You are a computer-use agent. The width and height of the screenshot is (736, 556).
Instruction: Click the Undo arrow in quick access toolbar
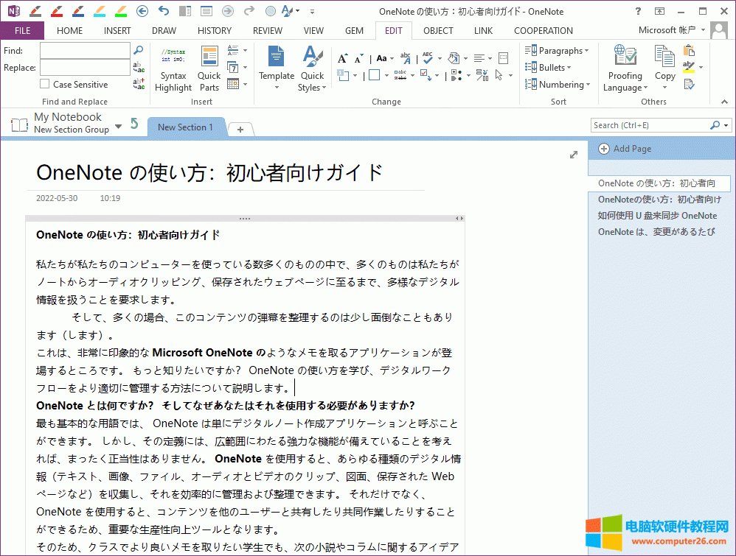click(x=164, y=11)
